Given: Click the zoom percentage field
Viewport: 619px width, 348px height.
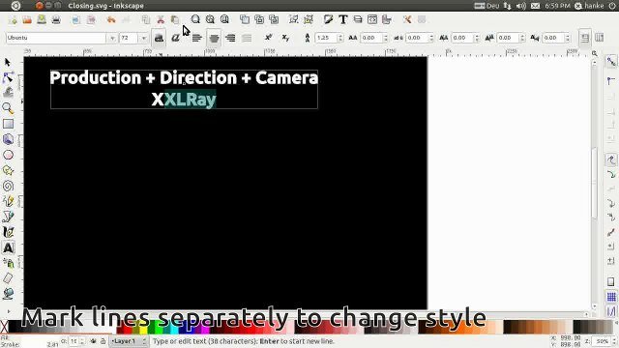Looking at the screenshot, I should [602, 341].
